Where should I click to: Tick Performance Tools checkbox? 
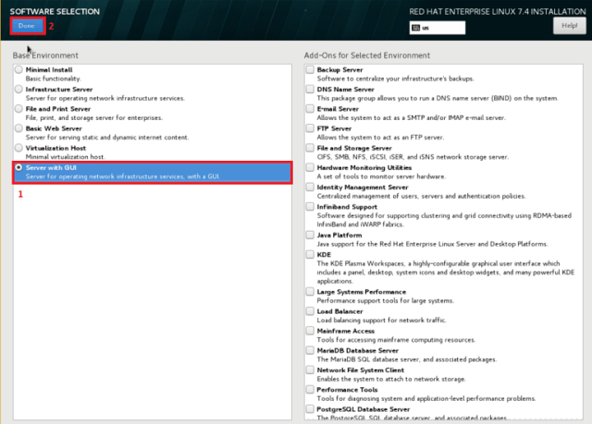coord(310,390)
